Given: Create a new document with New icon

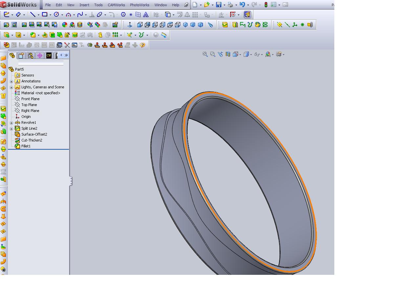Looking at the screenshot, I should [x=195, y=5].
